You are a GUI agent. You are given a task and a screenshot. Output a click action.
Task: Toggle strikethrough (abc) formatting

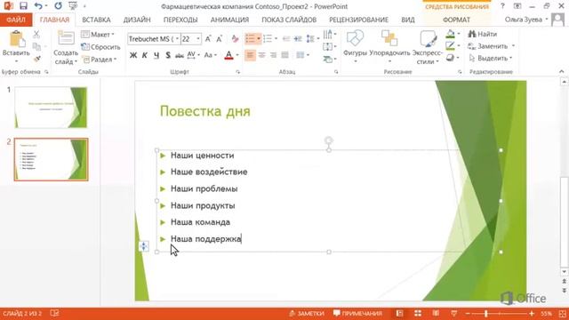coord(180,55)
